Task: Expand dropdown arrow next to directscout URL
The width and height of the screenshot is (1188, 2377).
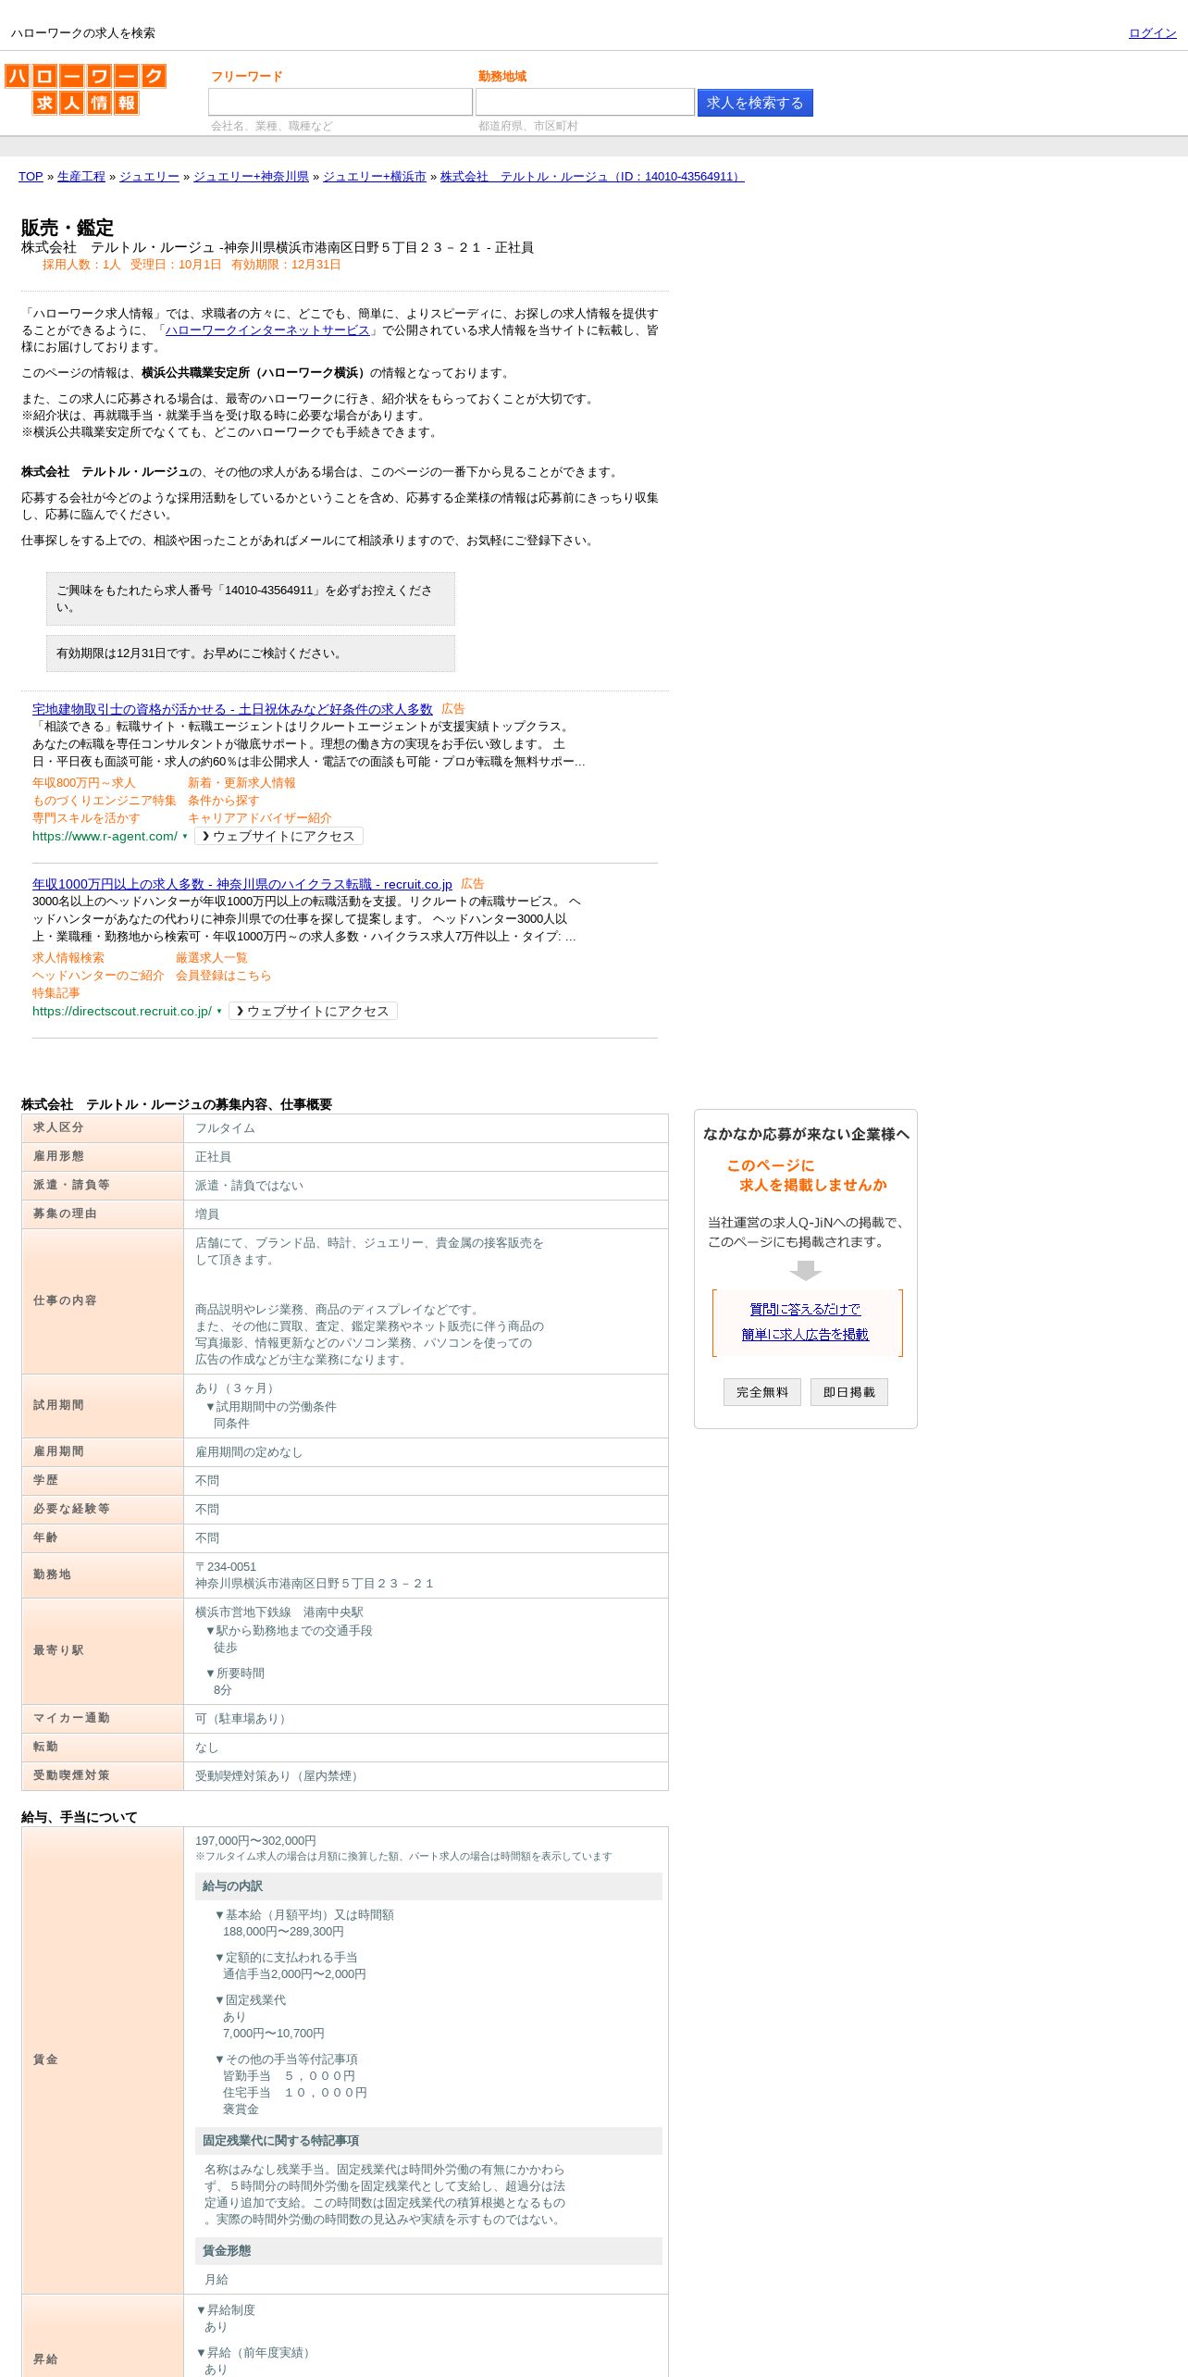Action: pos(219,1012)
